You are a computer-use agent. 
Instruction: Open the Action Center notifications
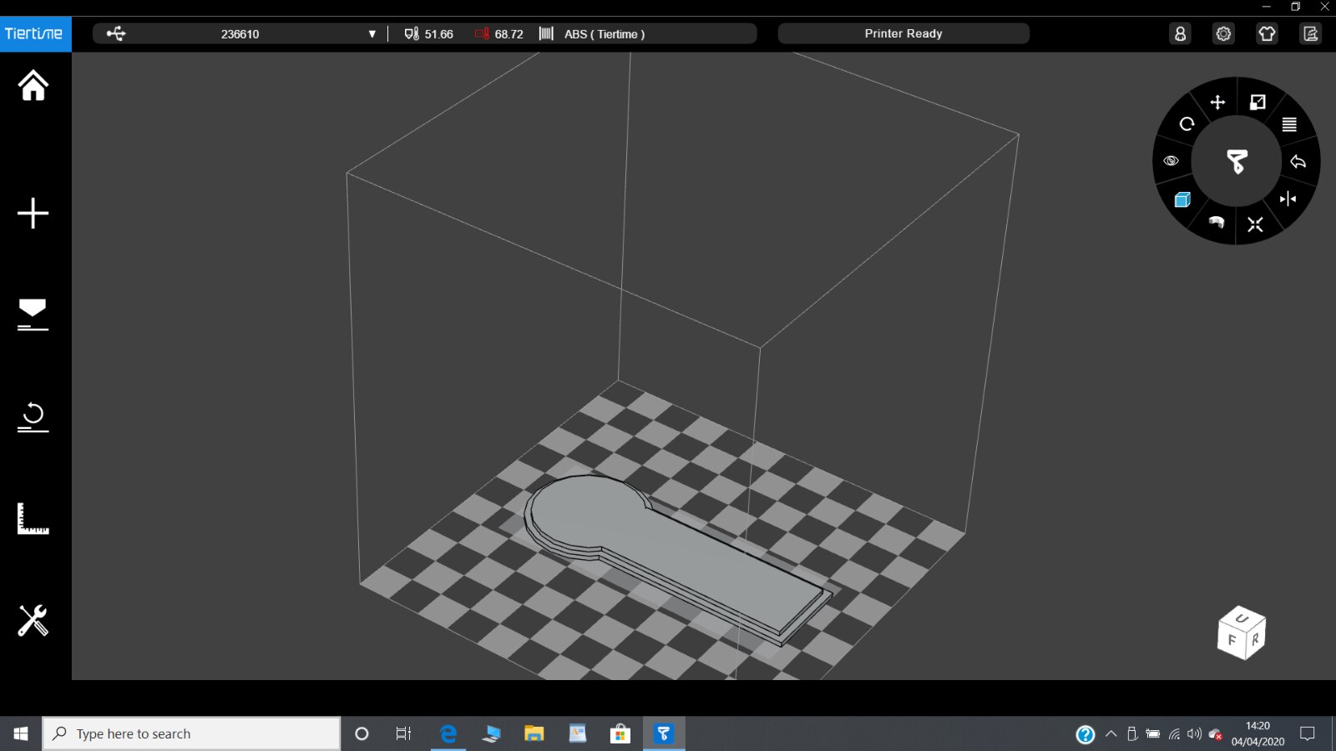1308,733
